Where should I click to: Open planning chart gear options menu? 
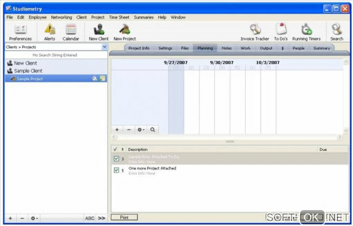(x=141, y=130)
